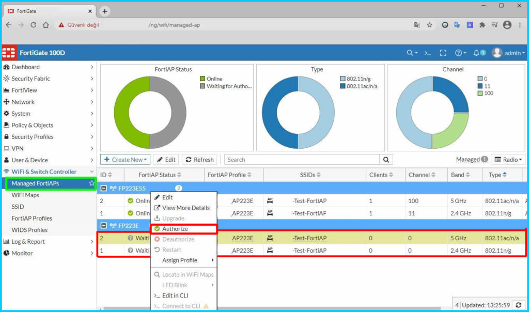Open the browser extensions puzzle icon
529x312 pixels.
(482, 25)
